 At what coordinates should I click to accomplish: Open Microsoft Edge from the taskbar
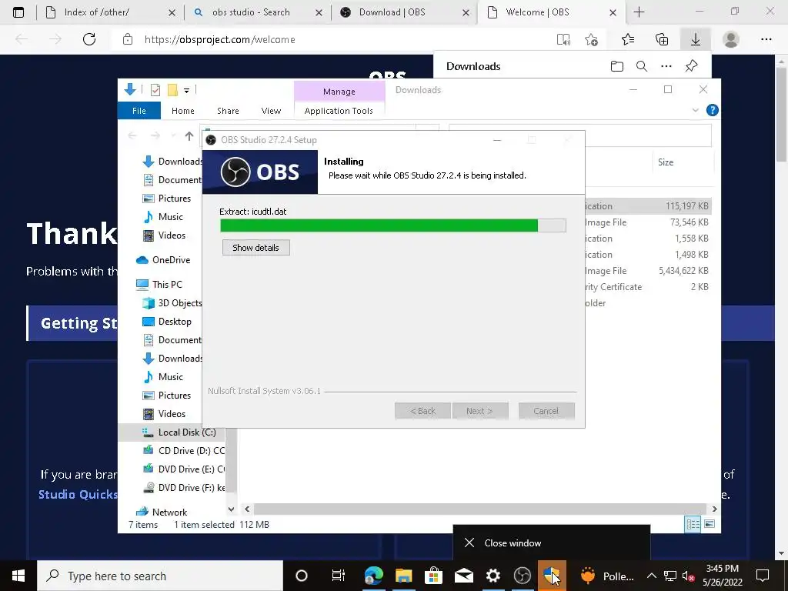click(x=373, y=576)
